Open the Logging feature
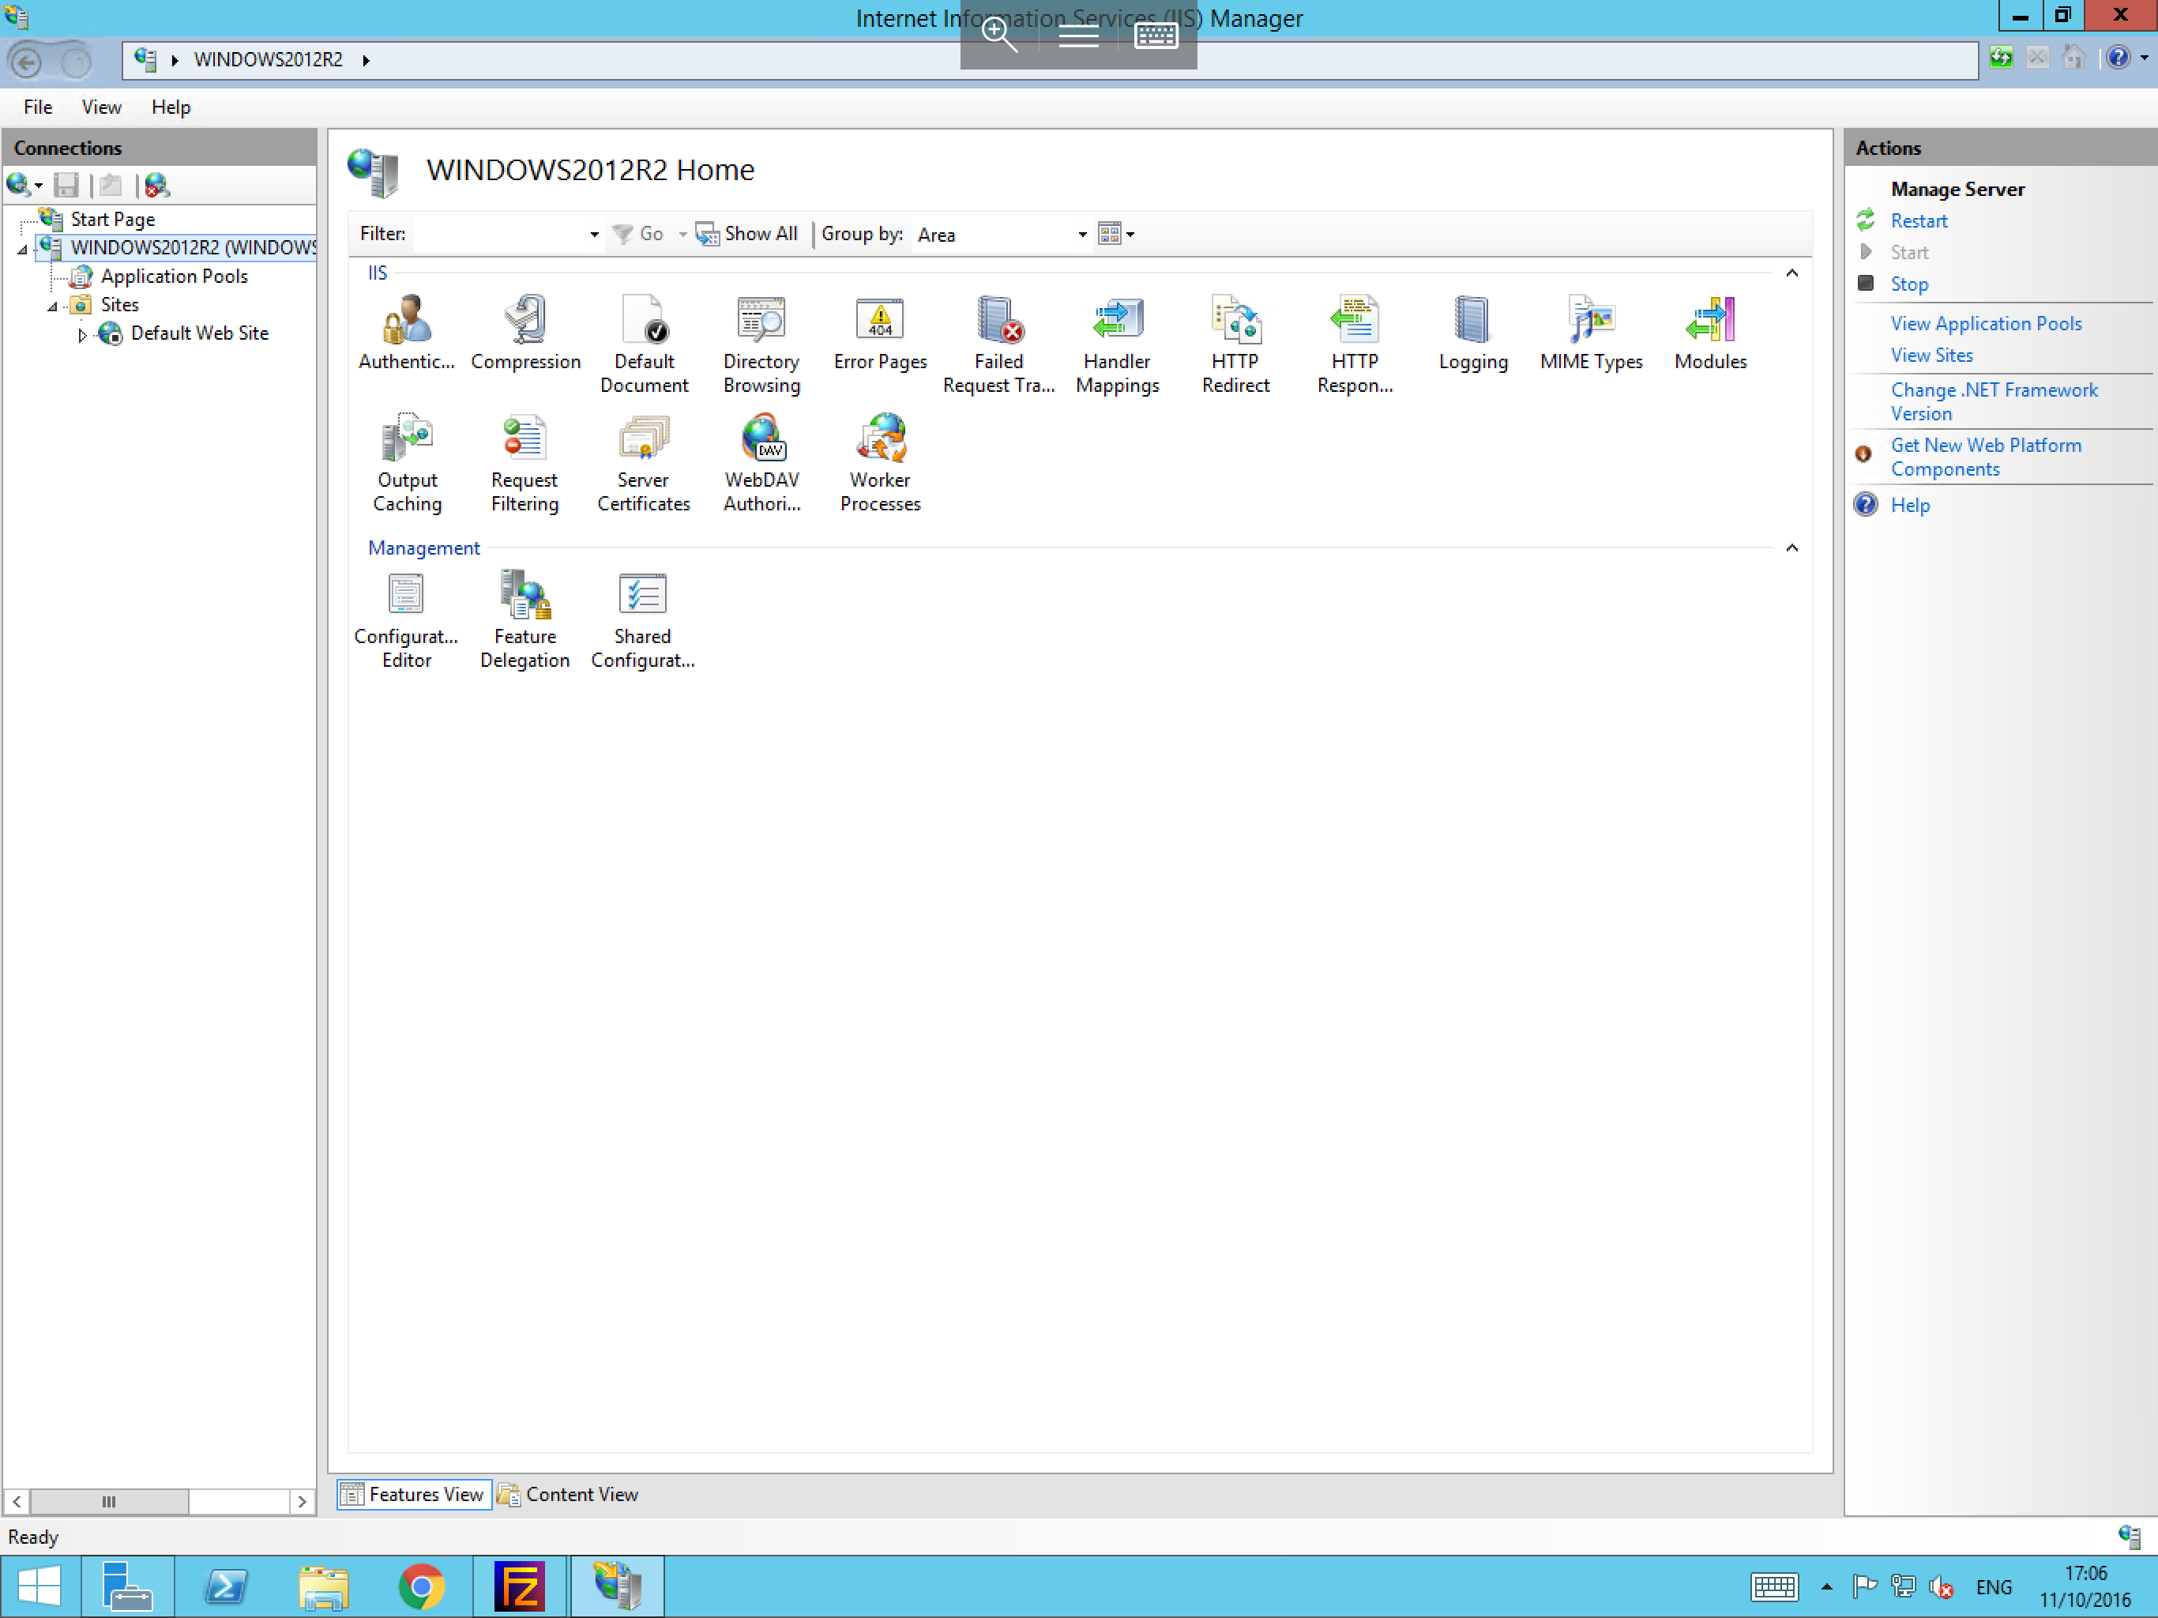Image resolution: width=2158 pixels, height=1618 pixels. 1473,333
